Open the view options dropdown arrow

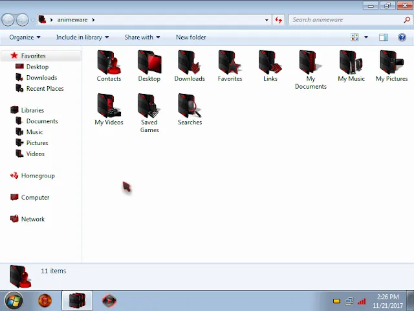pyautogui.click(x=366, y=38)
